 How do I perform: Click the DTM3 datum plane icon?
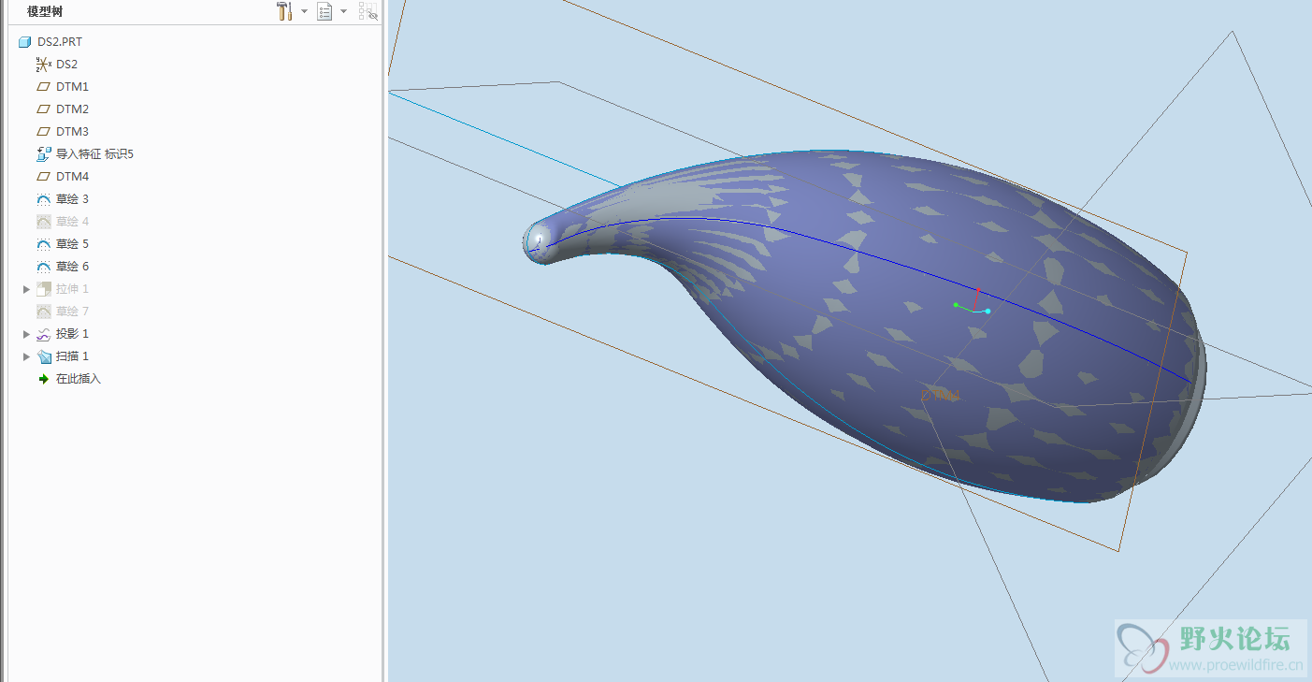point(43,132)
